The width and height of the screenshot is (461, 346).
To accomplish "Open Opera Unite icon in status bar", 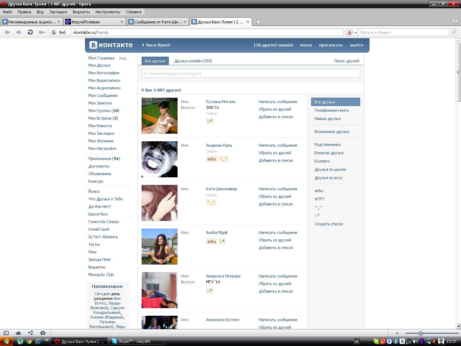I will coord(30,333).
